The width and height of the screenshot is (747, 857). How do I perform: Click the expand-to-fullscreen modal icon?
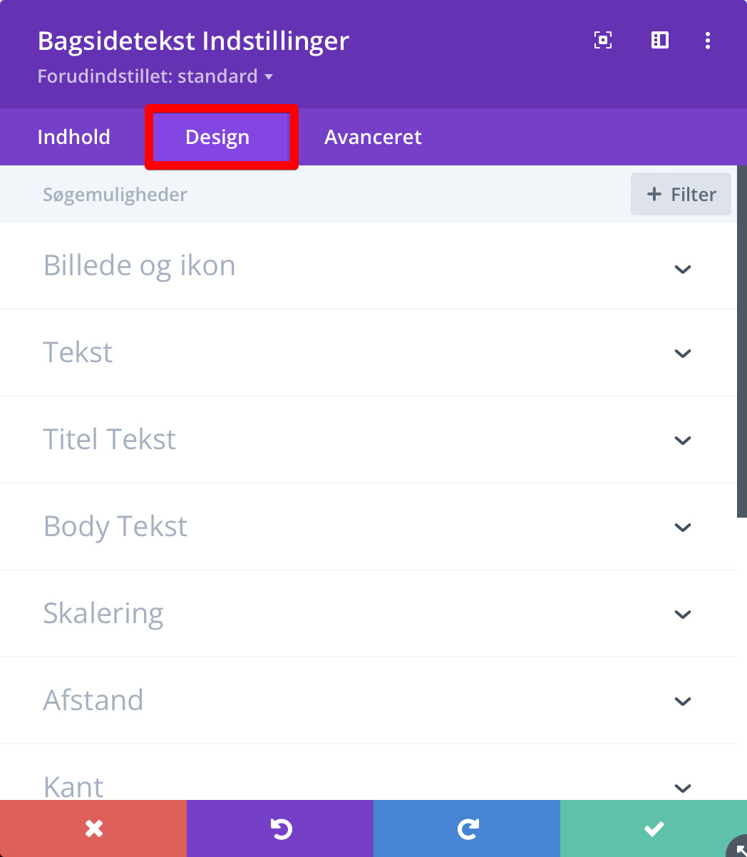click(603, 41)
